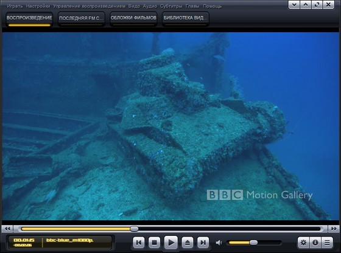
Task: Click the fast-forward double-arrow button
Action: (x=334, y=229)
